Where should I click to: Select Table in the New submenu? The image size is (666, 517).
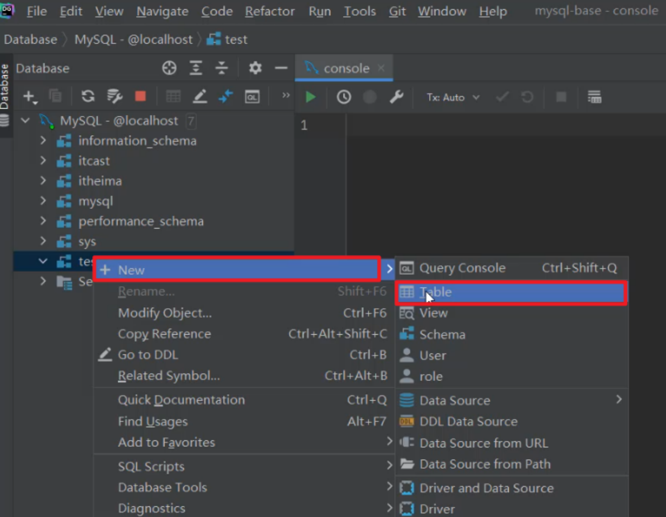pyautogui.click(x=511, y=293)
